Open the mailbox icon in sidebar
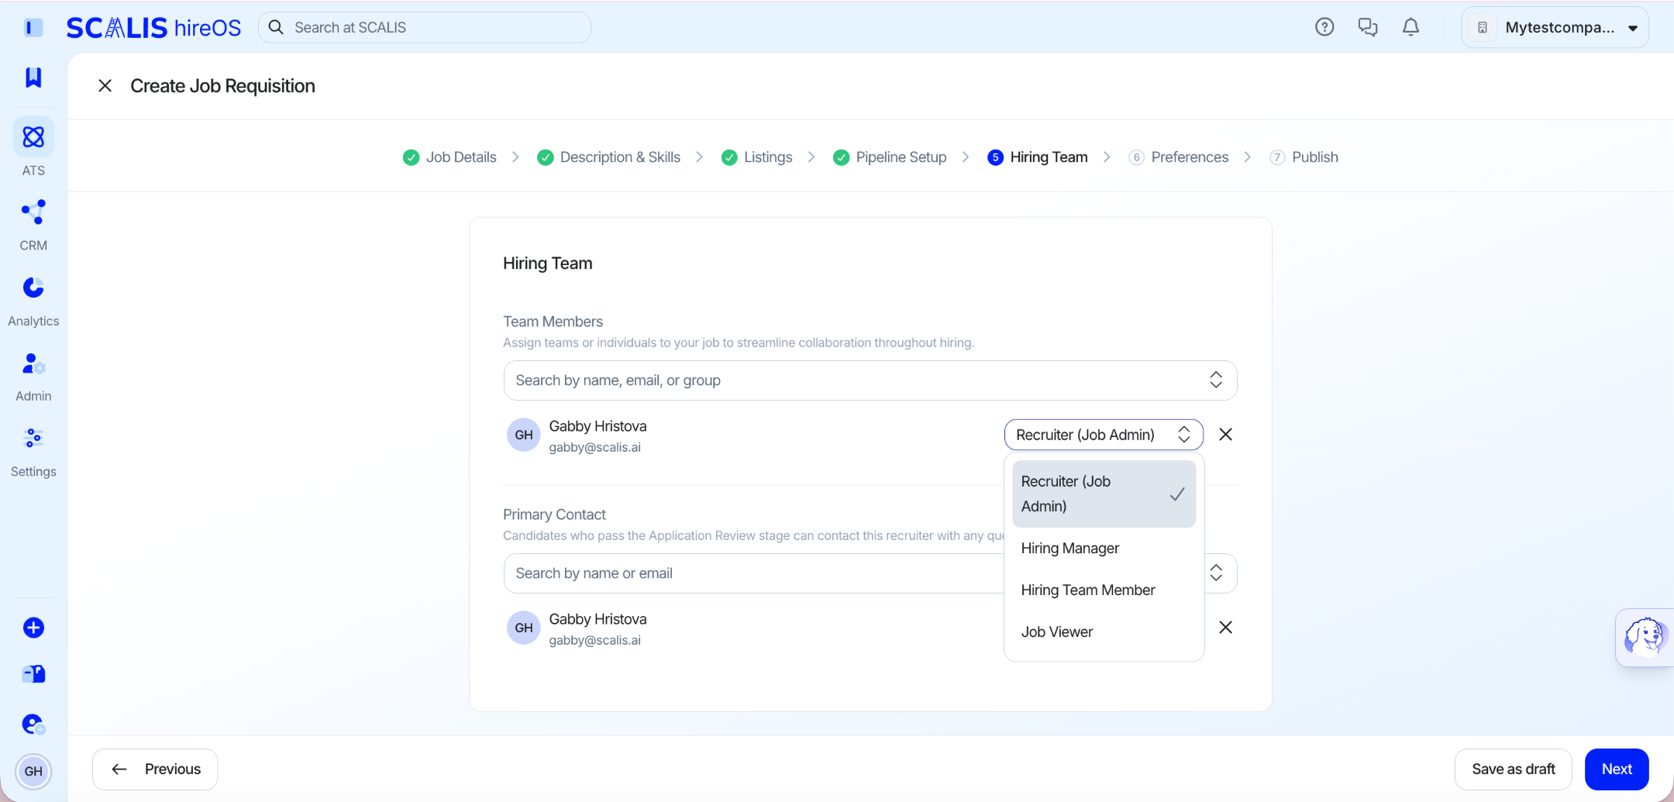Viewport: 1674px width, 802px height. click(33, 674)
